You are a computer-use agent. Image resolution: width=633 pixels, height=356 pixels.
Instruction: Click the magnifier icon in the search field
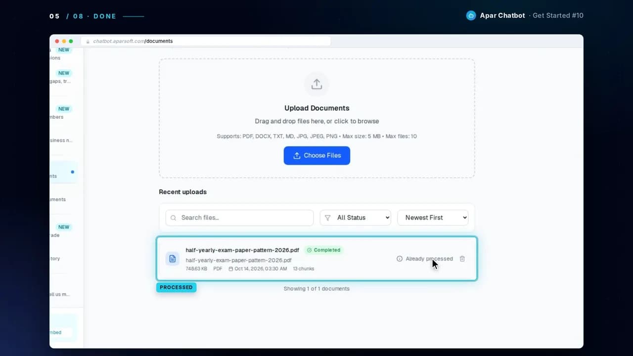pyautogui.click(x=174, y=218)
